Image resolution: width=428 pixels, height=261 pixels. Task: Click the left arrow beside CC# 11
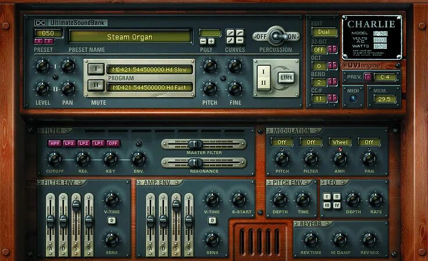[x=330, y=98]
